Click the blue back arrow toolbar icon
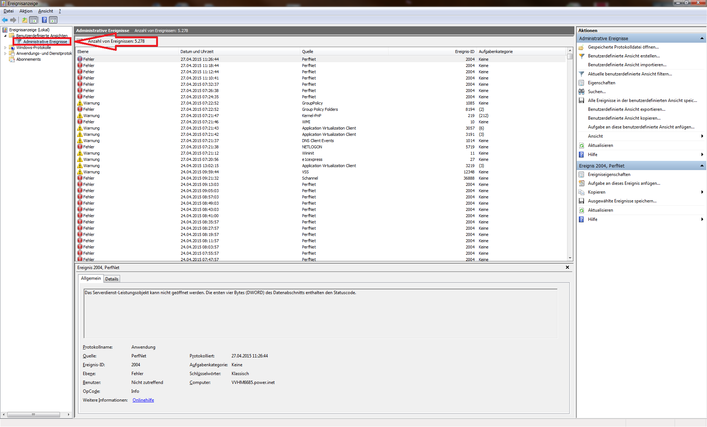707x427 pixels. pos(5,20)
